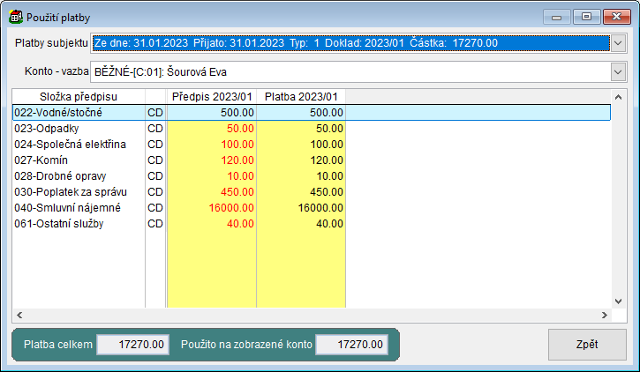The height and width of the screenshot is (372, 640).
Task: Select the 022-Vodné/stočné row
Action: point(78,112)
